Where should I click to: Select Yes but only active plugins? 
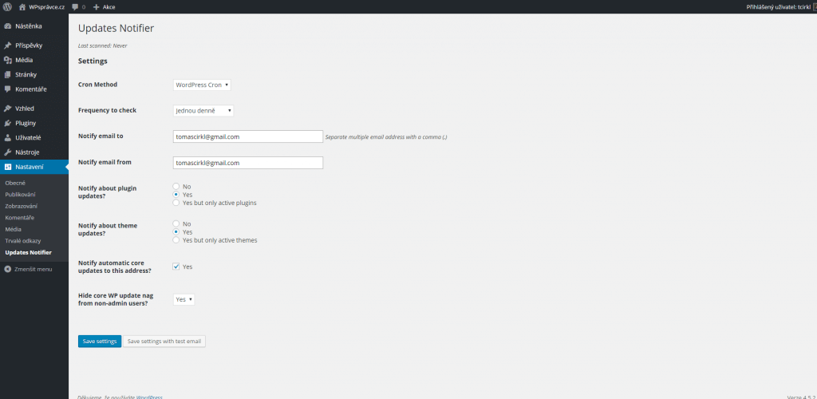[176, 203]
